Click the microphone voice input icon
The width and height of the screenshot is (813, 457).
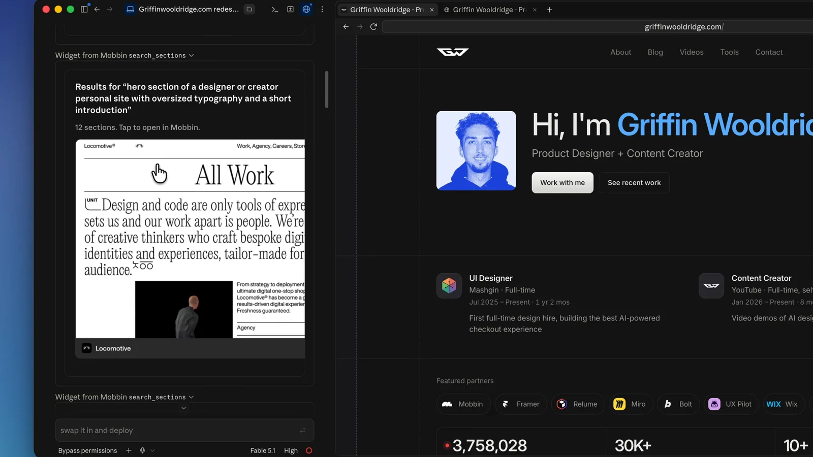click(143, 450)
